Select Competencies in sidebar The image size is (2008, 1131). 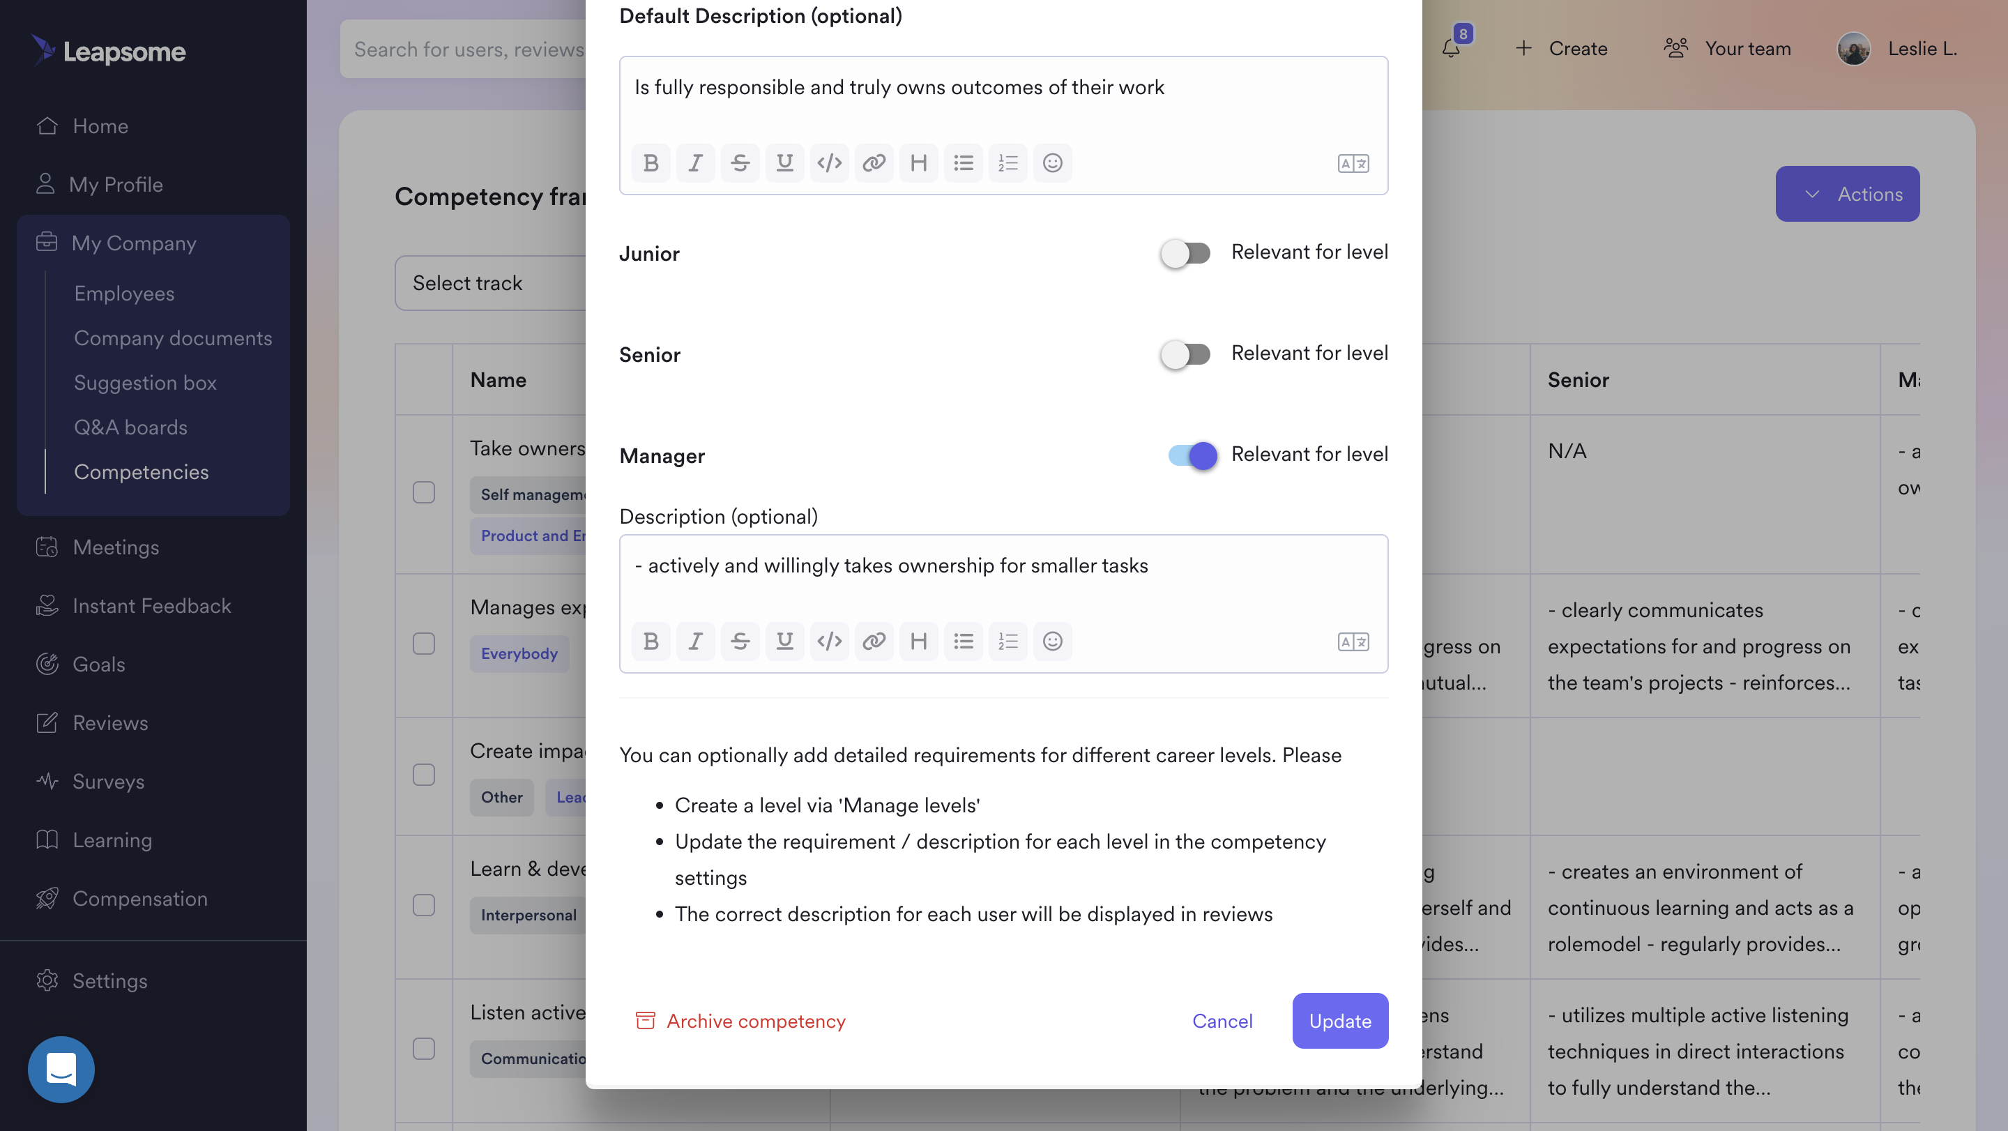pos(141,471)
